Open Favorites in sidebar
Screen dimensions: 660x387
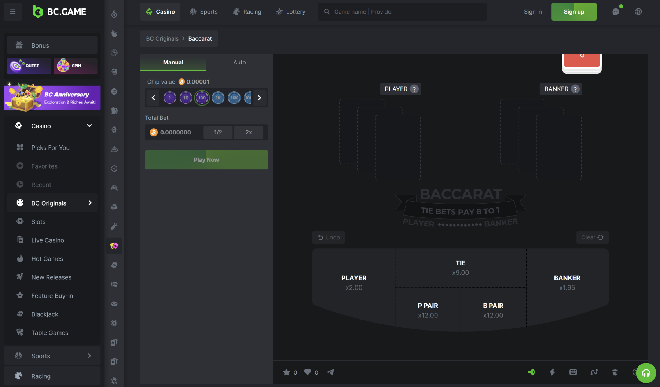tap(52, 166)
